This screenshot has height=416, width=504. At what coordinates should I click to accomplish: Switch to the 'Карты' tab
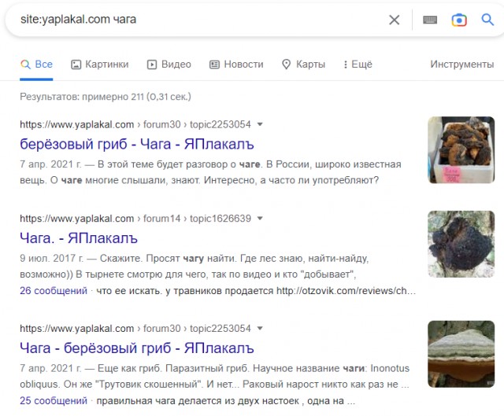tap(303, 64)
